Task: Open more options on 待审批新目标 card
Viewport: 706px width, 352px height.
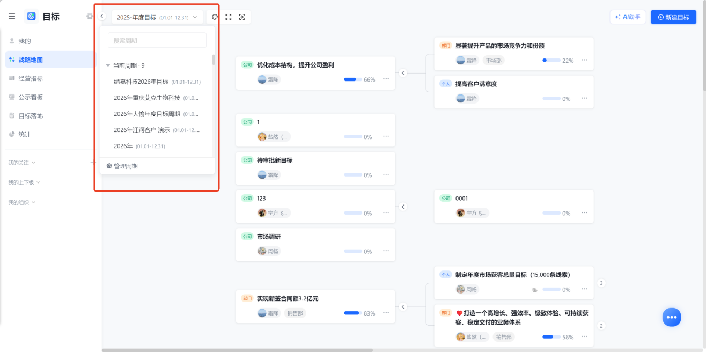Action: [386, 174]
